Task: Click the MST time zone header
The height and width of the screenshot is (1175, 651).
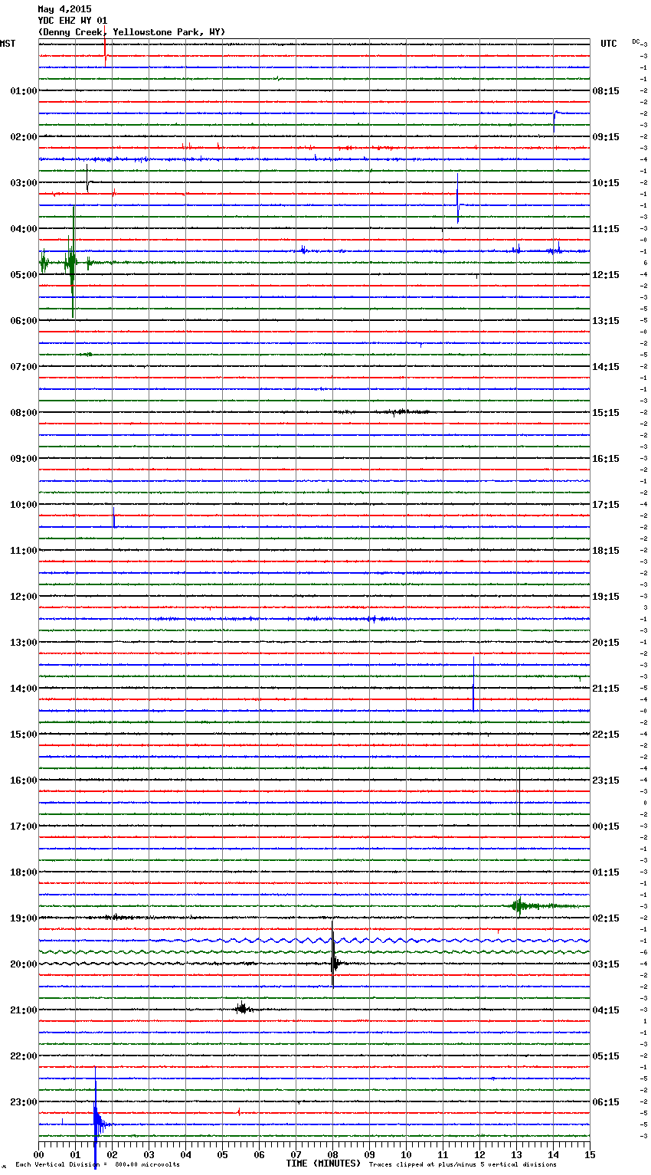Action: pos(8,44)
